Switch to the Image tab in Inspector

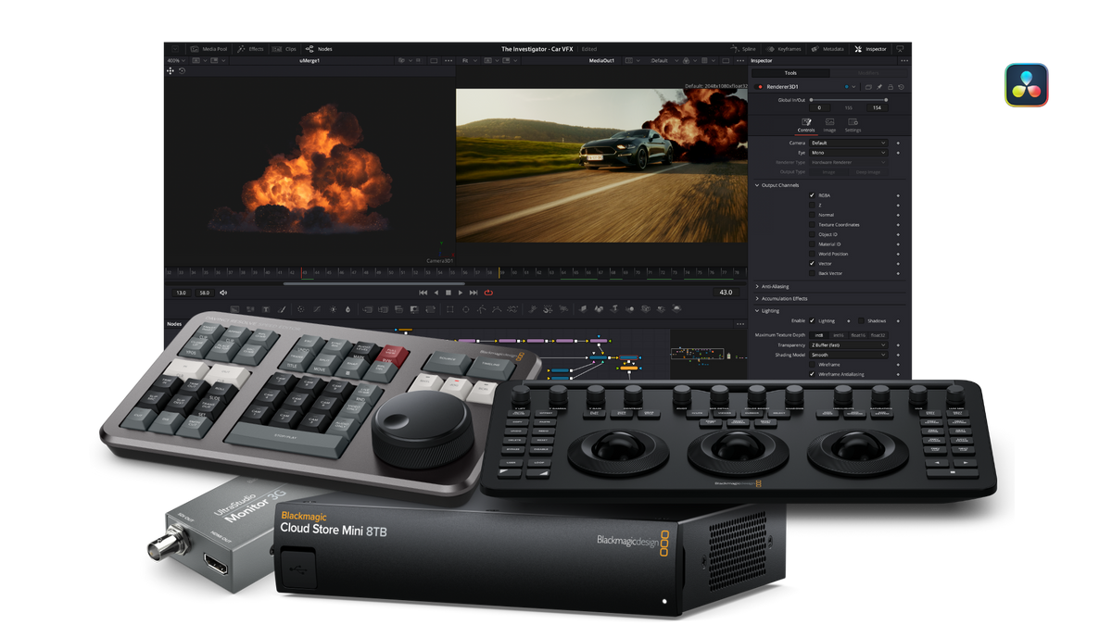click(x=829, y=128)
